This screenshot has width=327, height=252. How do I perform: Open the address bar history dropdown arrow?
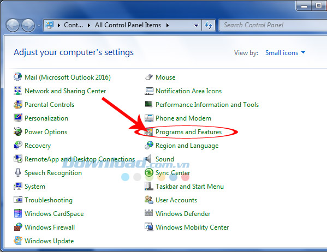click(196, 26)
